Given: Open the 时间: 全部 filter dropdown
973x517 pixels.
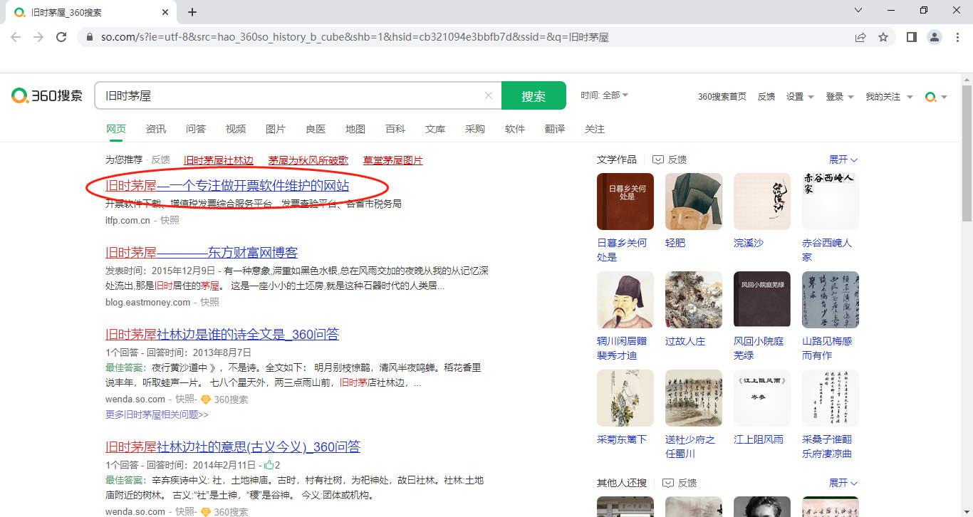Looking at the screenshot, I should 604,95.
